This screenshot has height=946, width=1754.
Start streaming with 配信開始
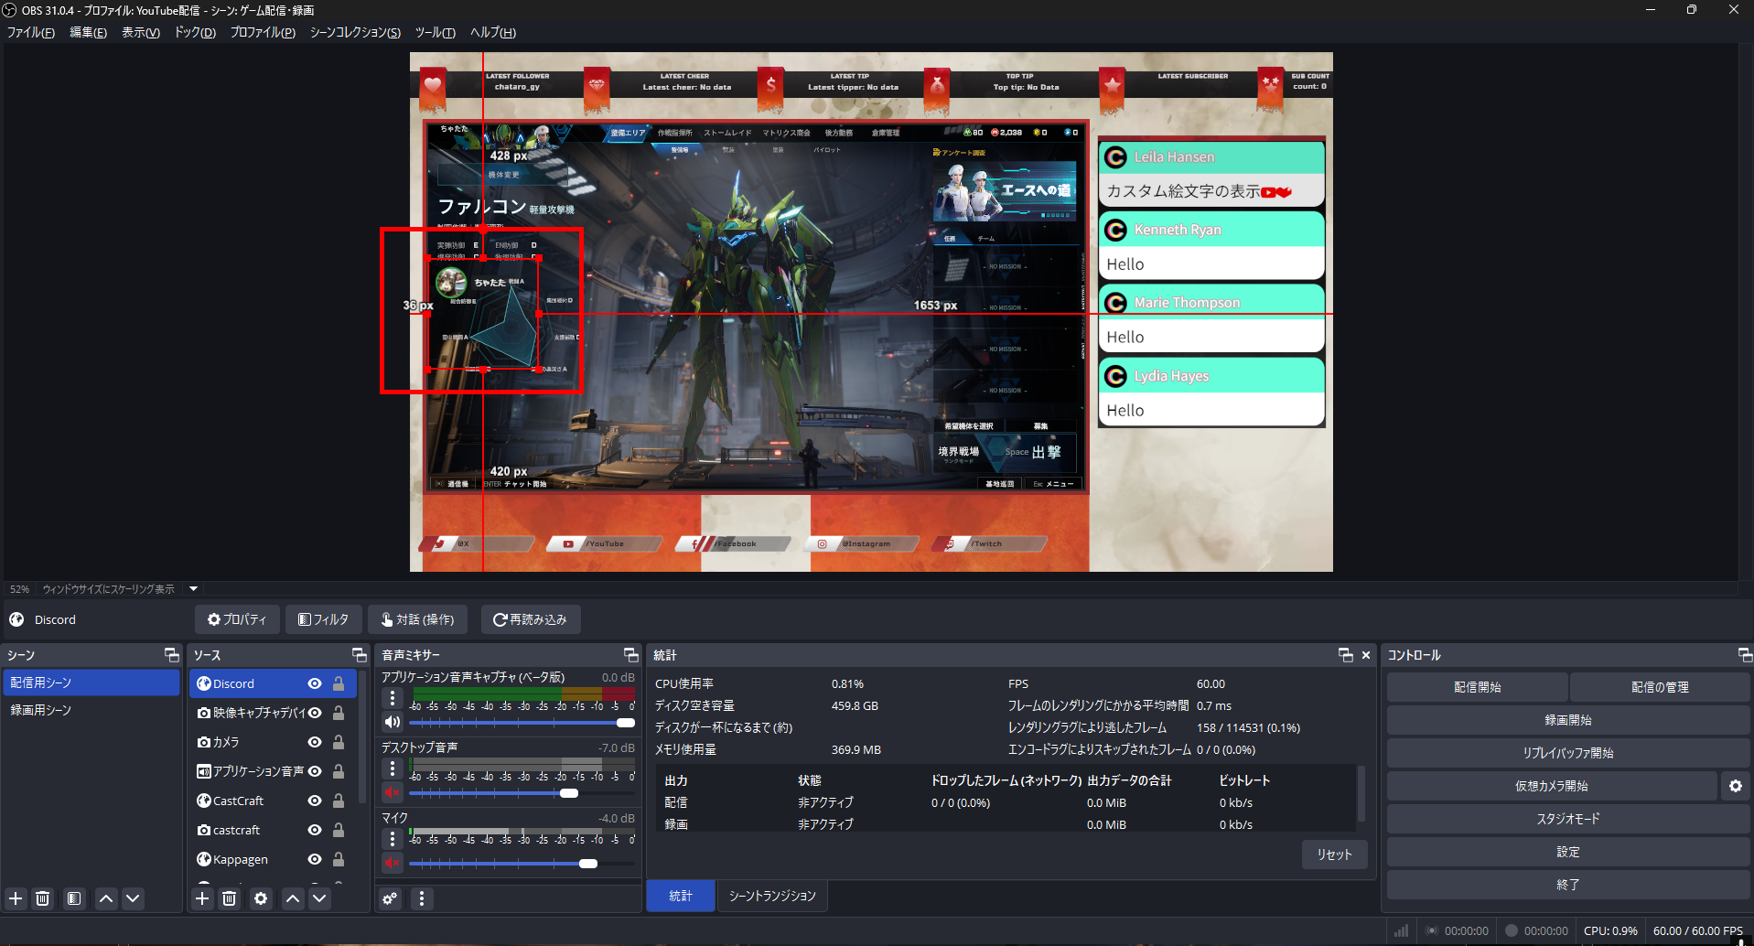(1475, 686)
